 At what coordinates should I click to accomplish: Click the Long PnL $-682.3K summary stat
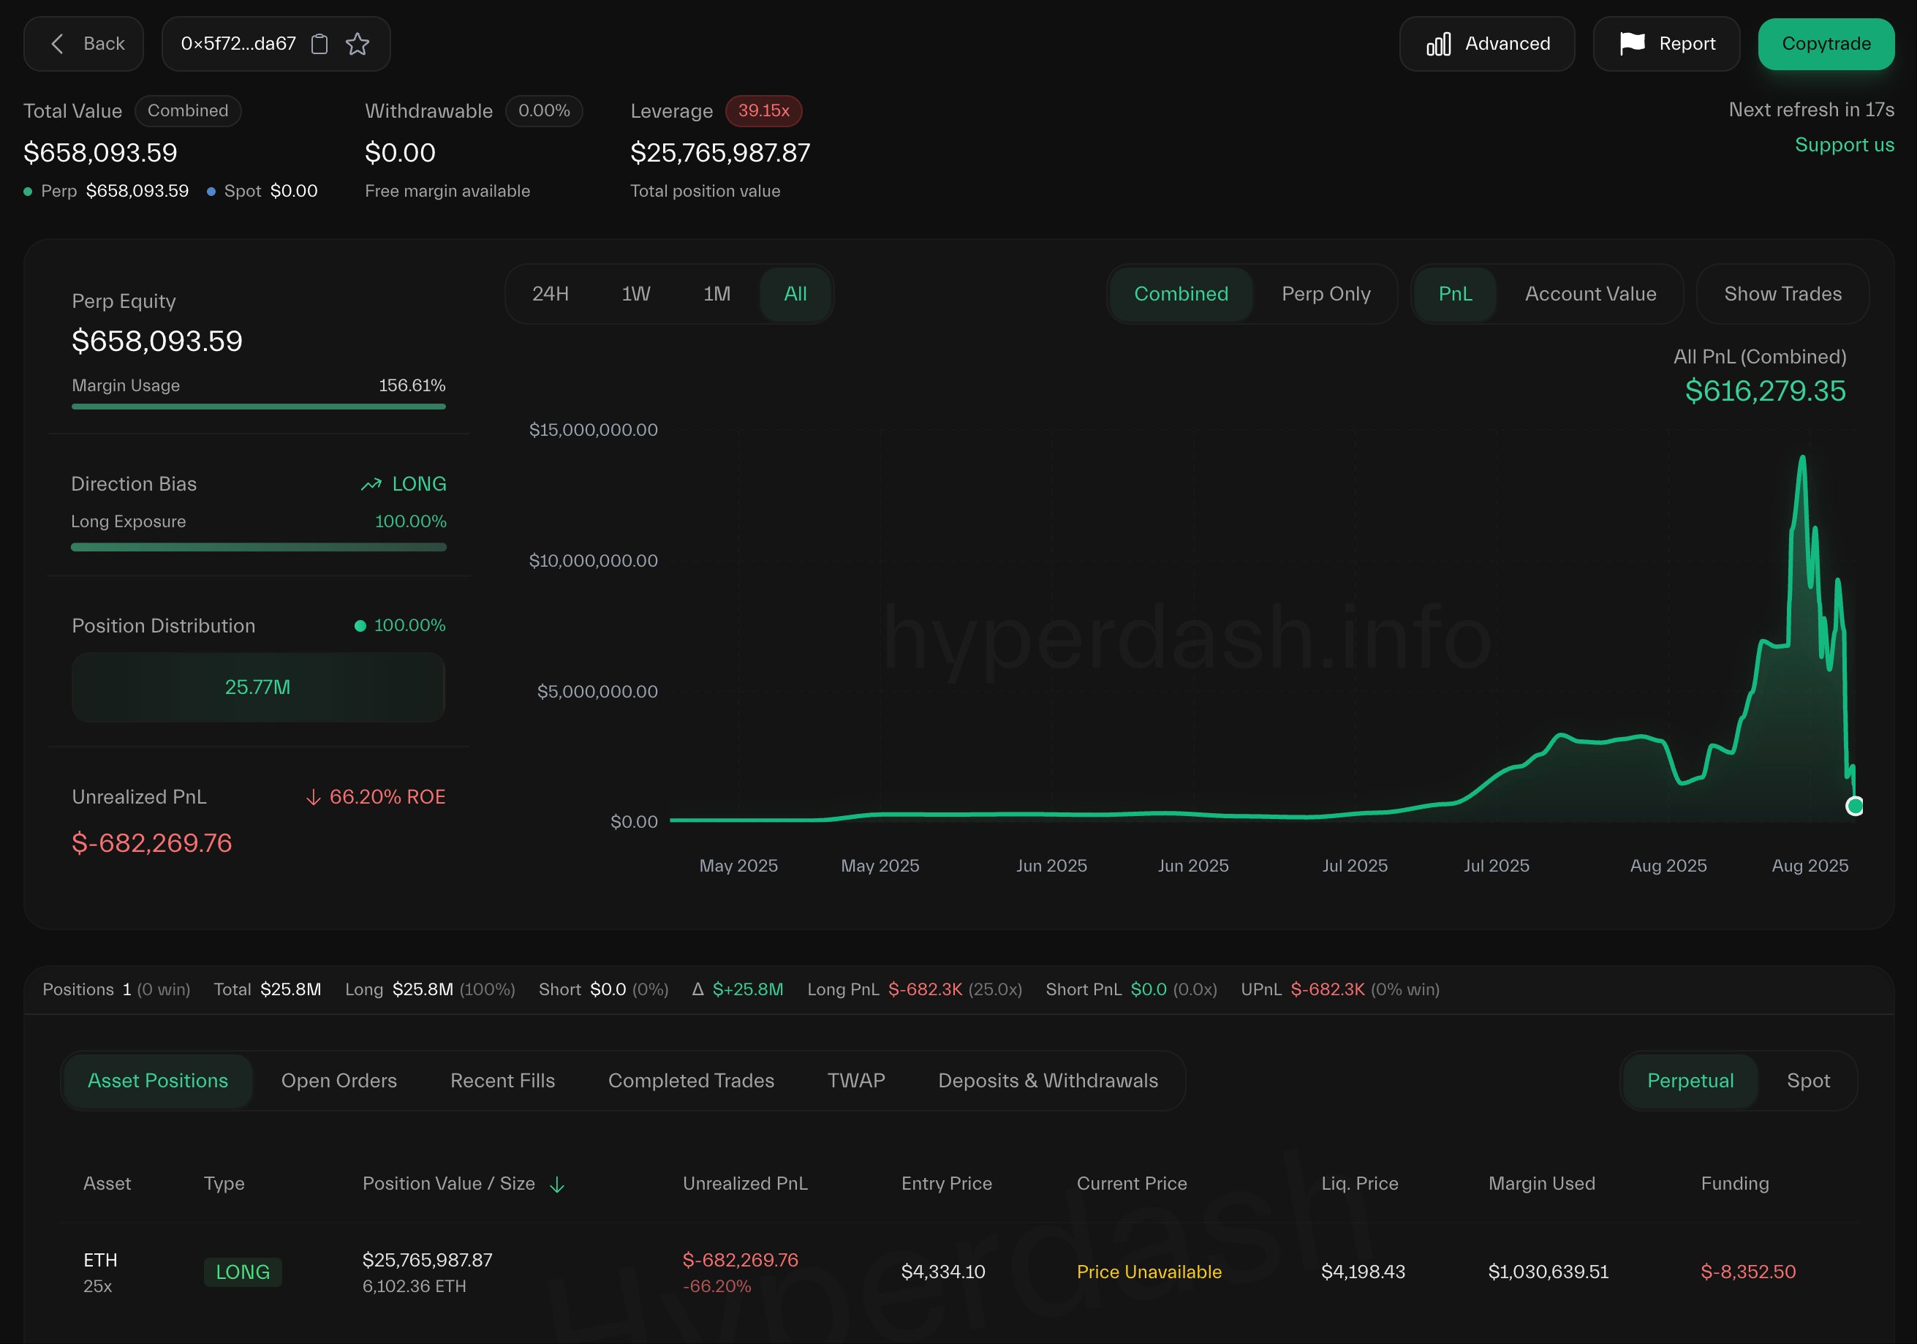point(914,990)
